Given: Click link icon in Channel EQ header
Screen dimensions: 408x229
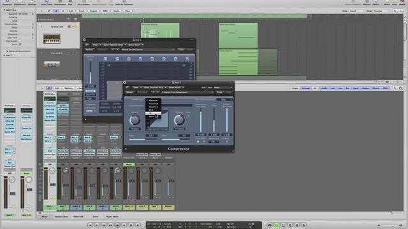Looking at the screenshot, I should pyautogui.click(x=87, y=45).
